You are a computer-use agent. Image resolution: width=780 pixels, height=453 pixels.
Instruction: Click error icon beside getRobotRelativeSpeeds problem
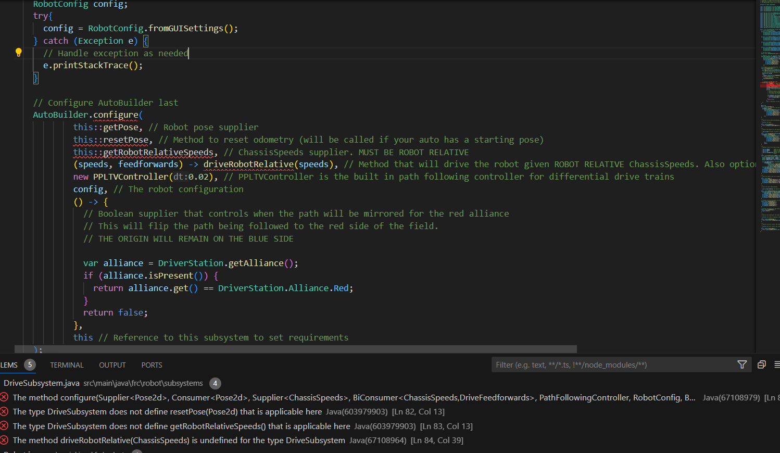coord(5,426)
